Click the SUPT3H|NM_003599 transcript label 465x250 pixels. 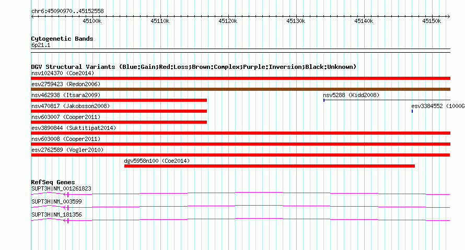click(x=56, y=201)
